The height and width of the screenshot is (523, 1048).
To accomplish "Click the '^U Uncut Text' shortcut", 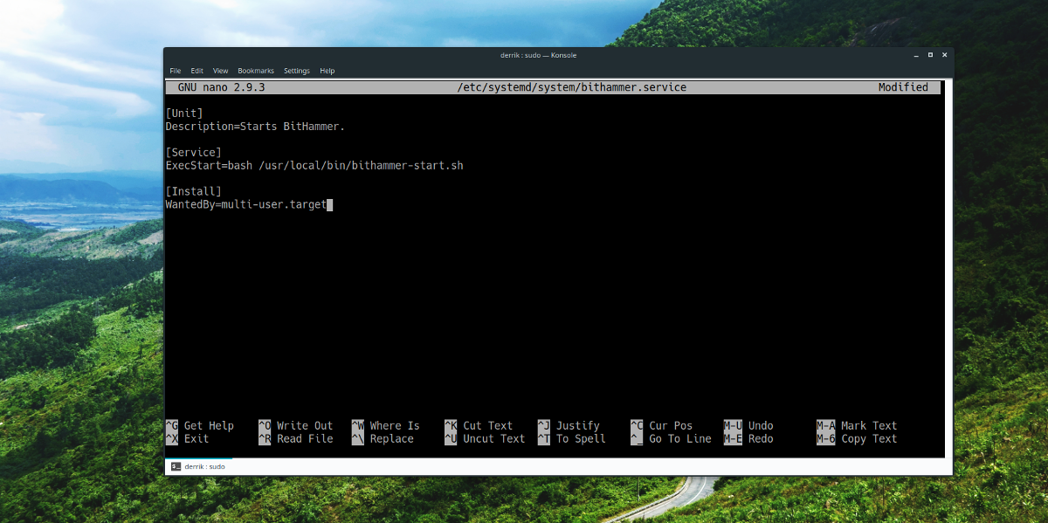I will pyautogui.click(x=485, y=439).
